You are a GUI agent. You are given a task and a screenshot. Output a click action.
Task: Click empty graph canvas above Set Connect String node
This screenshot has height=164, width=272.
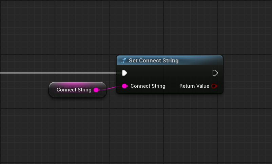click(x=170, y=30)
